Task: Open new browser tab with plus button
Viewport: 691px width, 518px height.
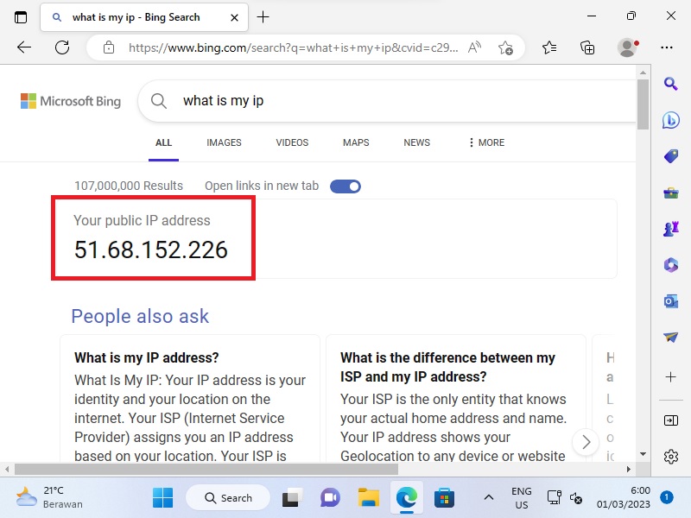Action: (x=263, y=17)
